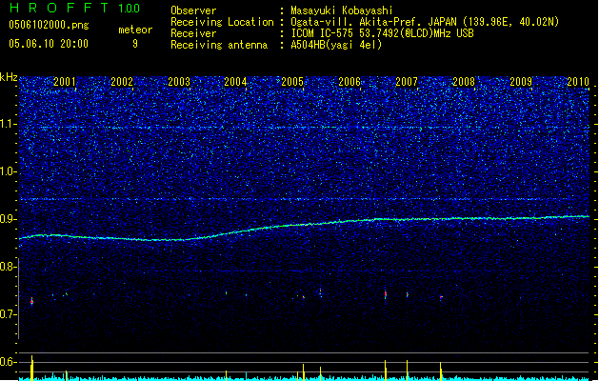Image resolution: width=599 pixels, height=381 pixels.
Task: Click time marker 2005 on the spectrogram
Action: tap(292, 81)
